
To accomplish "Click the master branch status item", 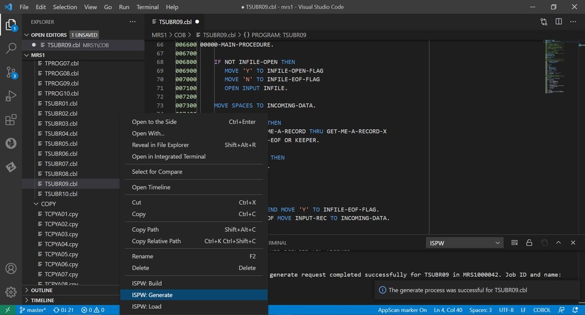I will click(x=33, y=310).
